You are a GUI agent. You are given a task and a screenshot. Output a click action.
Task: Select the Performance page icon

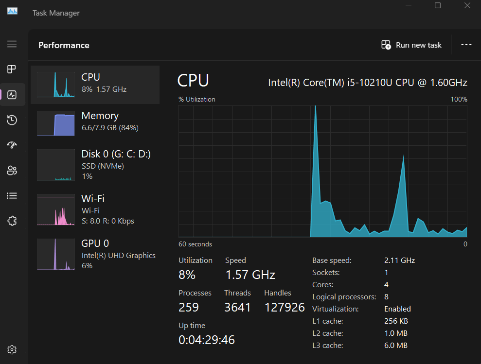click(12, 95)
